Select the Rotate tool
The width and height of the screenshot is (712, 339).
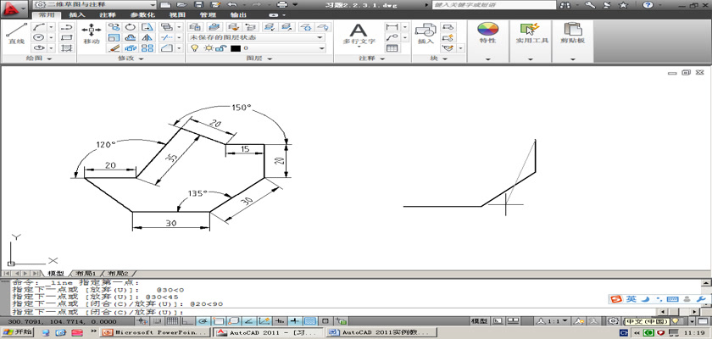point(131,27)
